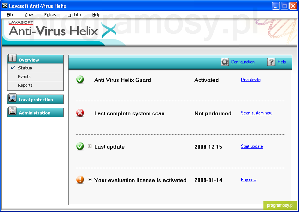Minimize the Lavasoft window
The width and height of the screenshot is (299, 212).
click(x=275, y=6)
